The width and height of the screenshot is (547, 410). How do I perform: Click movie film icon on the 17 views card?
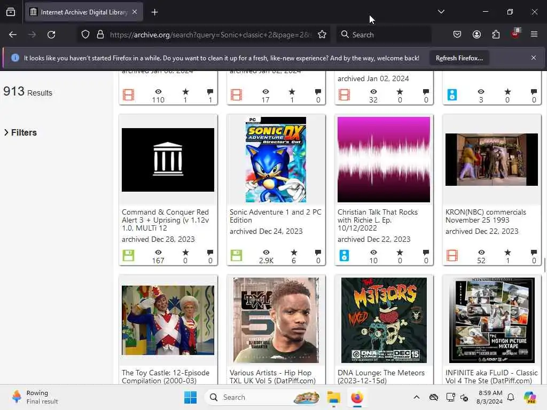tap(236, 95)
